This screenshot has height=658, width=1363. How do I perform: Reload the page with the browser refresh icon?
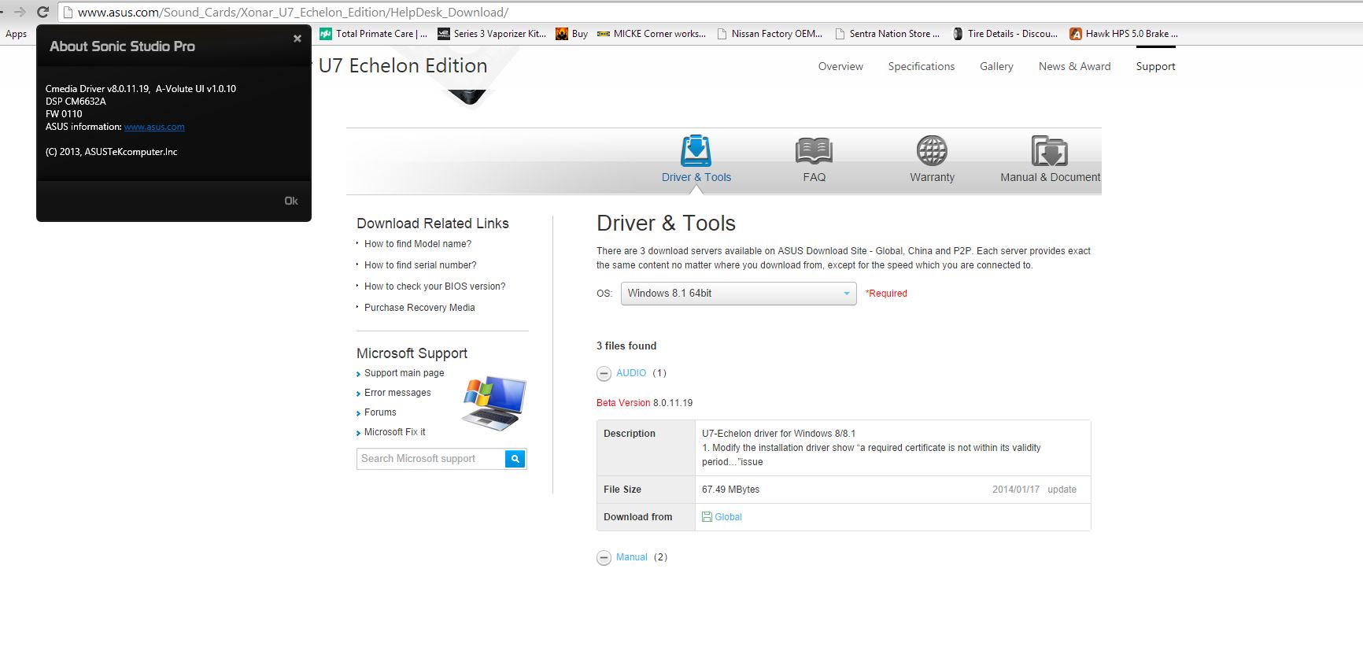[x=42, y=12]
